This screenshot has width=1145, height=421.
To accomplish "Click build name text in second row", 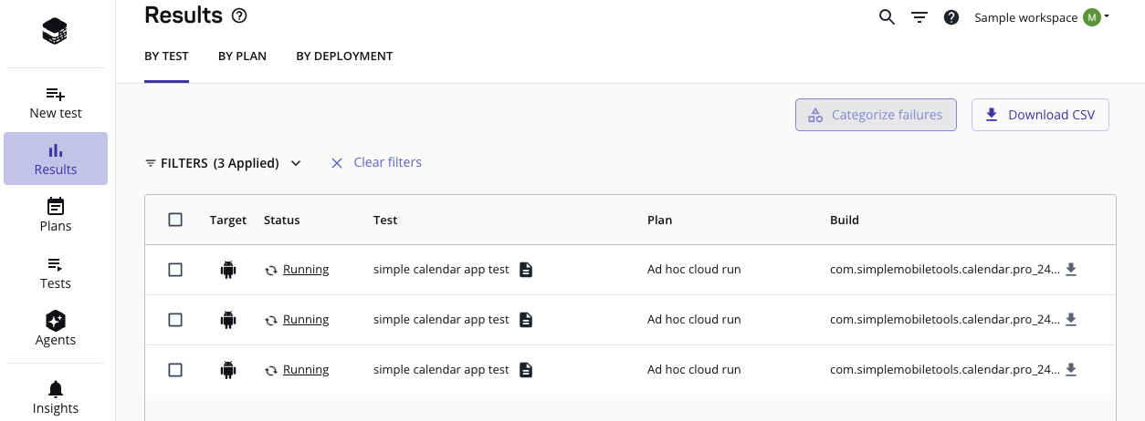I will tap(945, 320).
